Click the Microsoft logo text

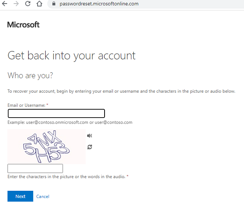(23, 25)
